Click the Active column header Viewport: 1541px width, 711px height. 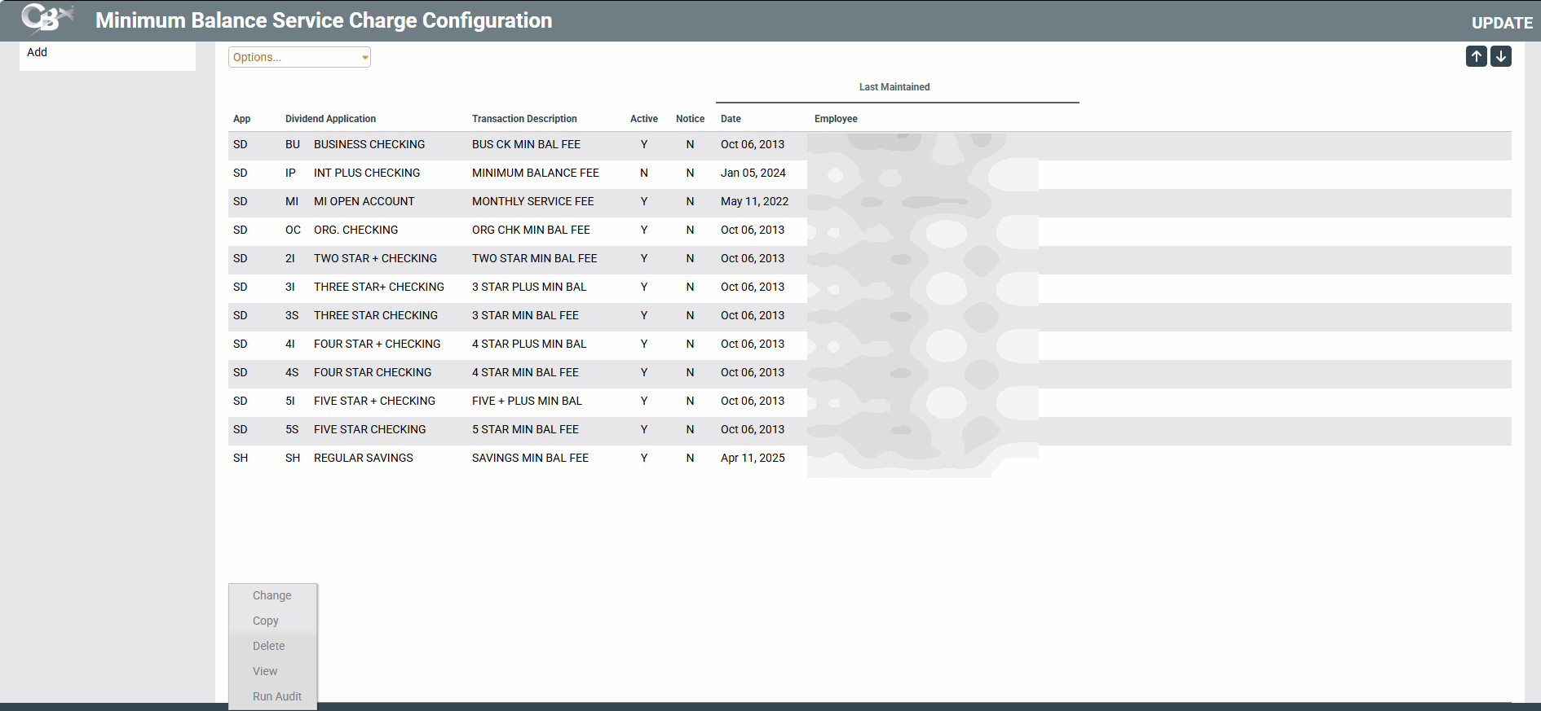point(643,119)
